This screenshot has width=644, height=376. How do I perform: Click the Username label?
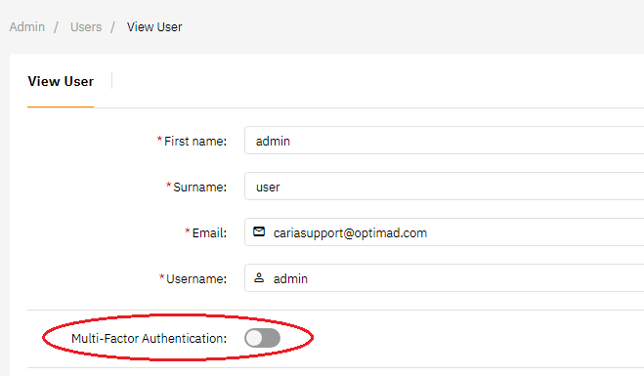point(196,279)
